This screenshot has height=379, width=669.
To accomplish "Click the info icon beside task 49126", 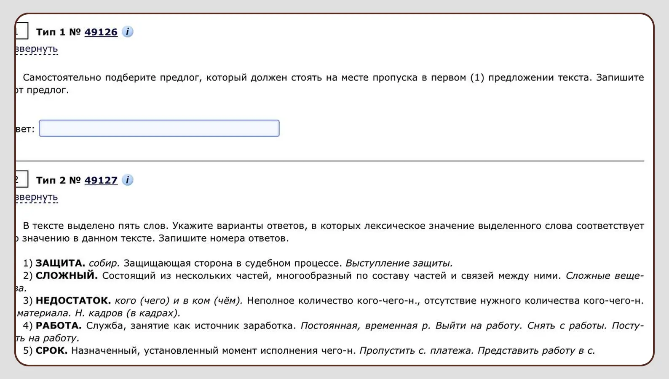I will click(127, 32).
